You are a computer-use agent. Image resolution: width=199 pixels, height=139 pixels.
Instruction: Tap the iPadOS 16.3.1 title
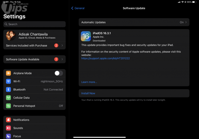click(x=102, y=33)
